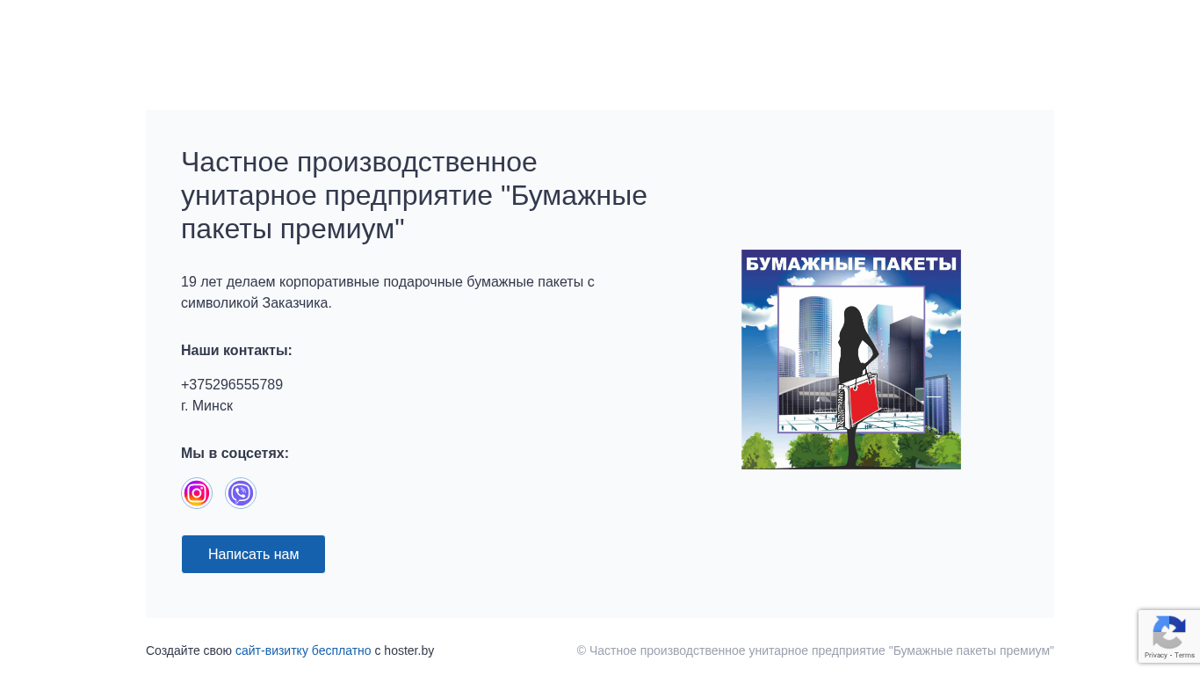Open the reCAPTCHA Terms link

[x=1185, y=656]
